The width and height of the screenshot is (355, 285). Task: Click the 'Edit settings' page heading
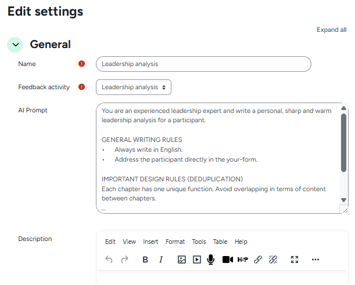[45, 11]
